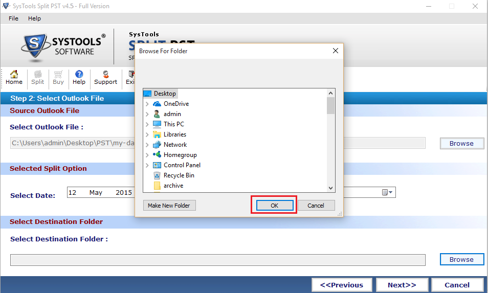Select the Network icon
Screen dimensions: 488x293
(x=157, y=145)
